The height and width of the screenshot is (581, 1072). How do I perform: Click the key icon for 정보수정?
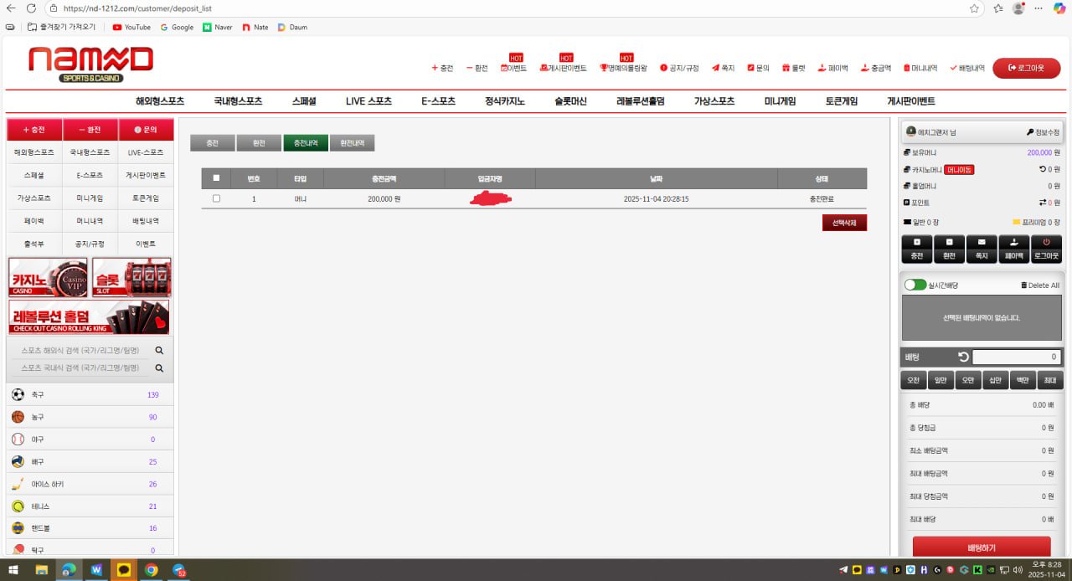1030,132
